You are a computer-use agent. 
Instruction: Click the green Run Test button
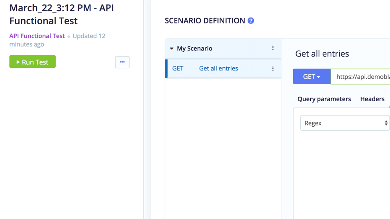coord(33,62)
